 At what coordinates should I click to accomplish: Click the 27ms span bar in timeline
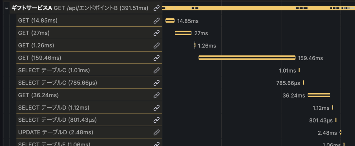(183, 33)
